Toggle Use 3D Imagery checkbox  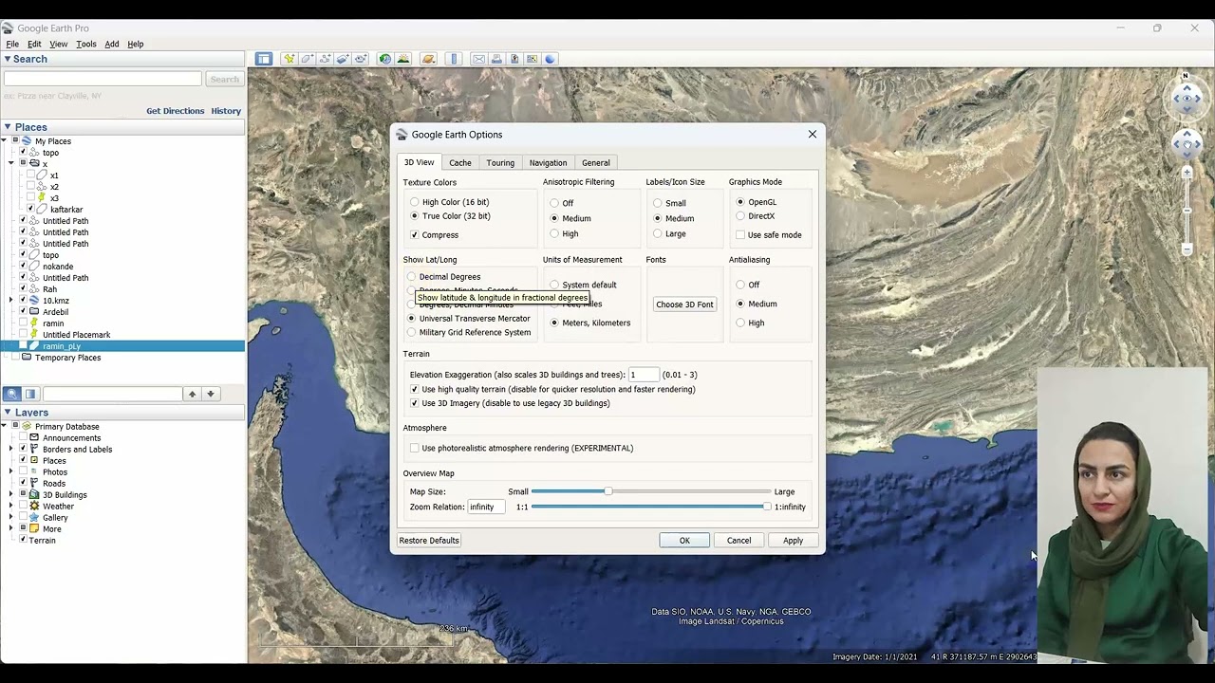tap(415, 403)
